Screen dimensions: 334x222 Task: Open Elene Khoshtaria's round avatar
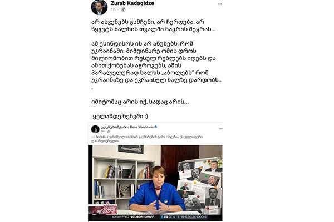(95, 129)
